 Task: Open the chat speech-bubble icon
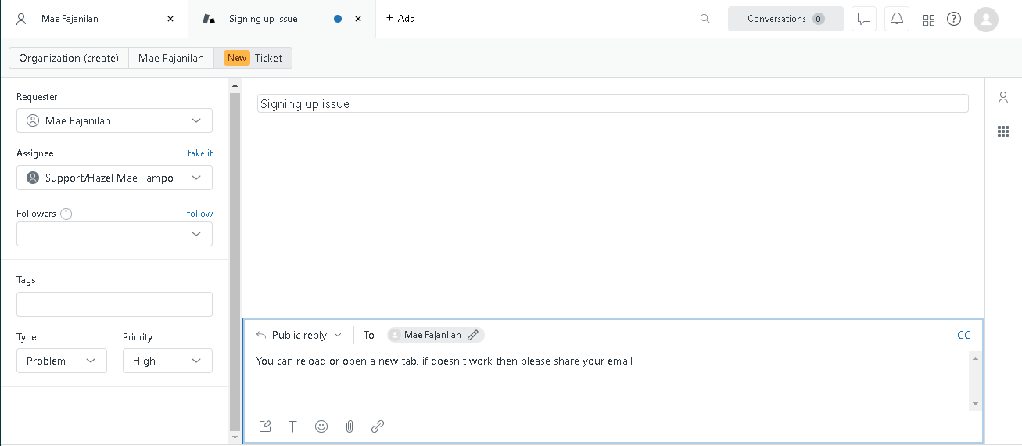point(864,19)
